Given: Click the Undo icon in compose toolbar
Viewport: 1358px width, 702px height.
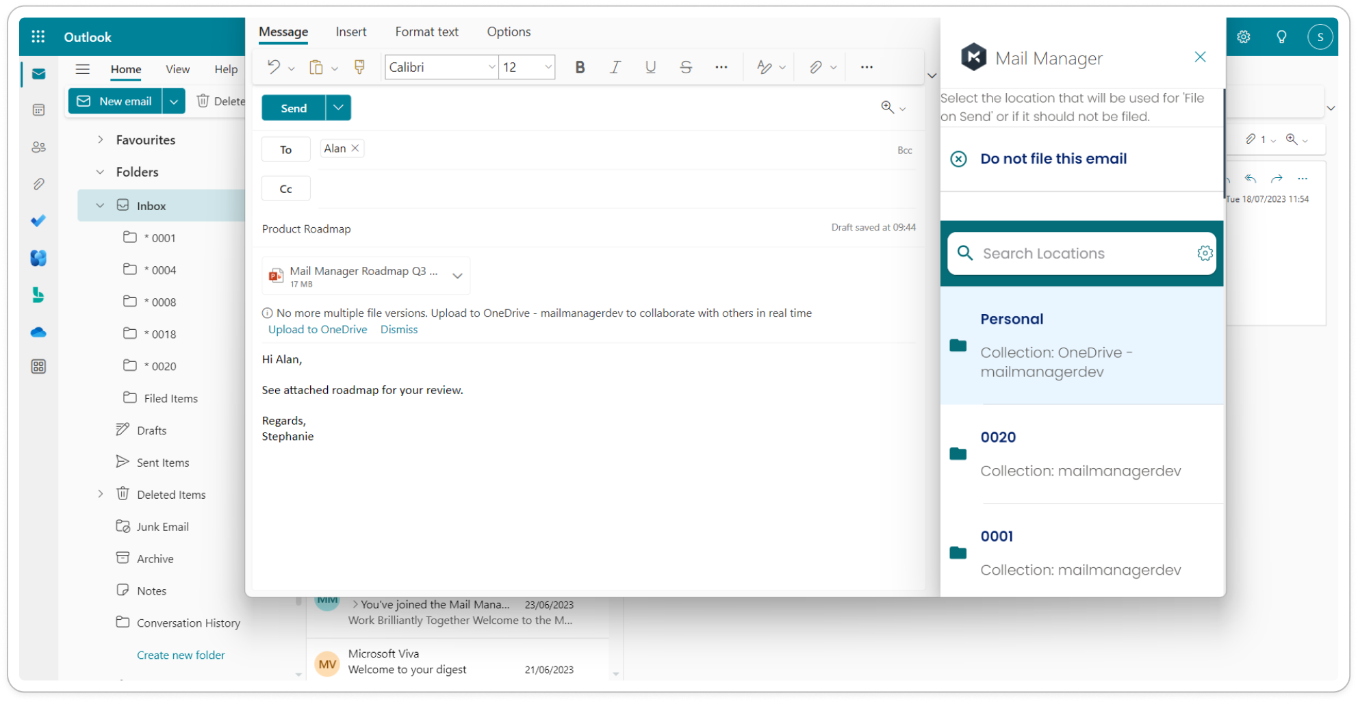Looking at the screenshot, I should [273, 67].
